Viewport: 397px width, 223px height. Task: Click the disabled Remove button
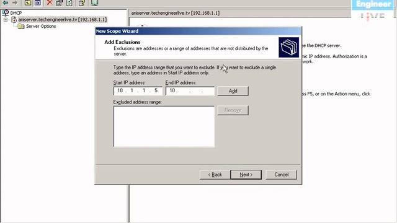click(x=233, y=110)
